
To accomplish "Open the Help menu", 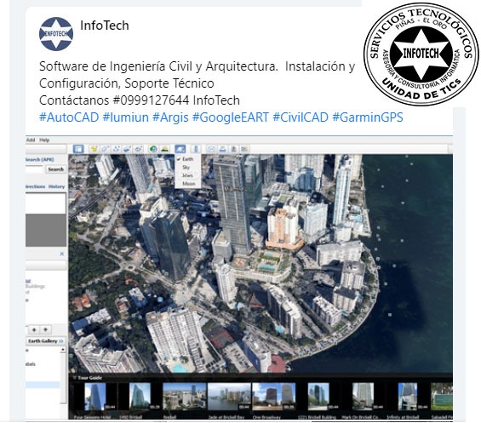I will [x=44, y=140].
